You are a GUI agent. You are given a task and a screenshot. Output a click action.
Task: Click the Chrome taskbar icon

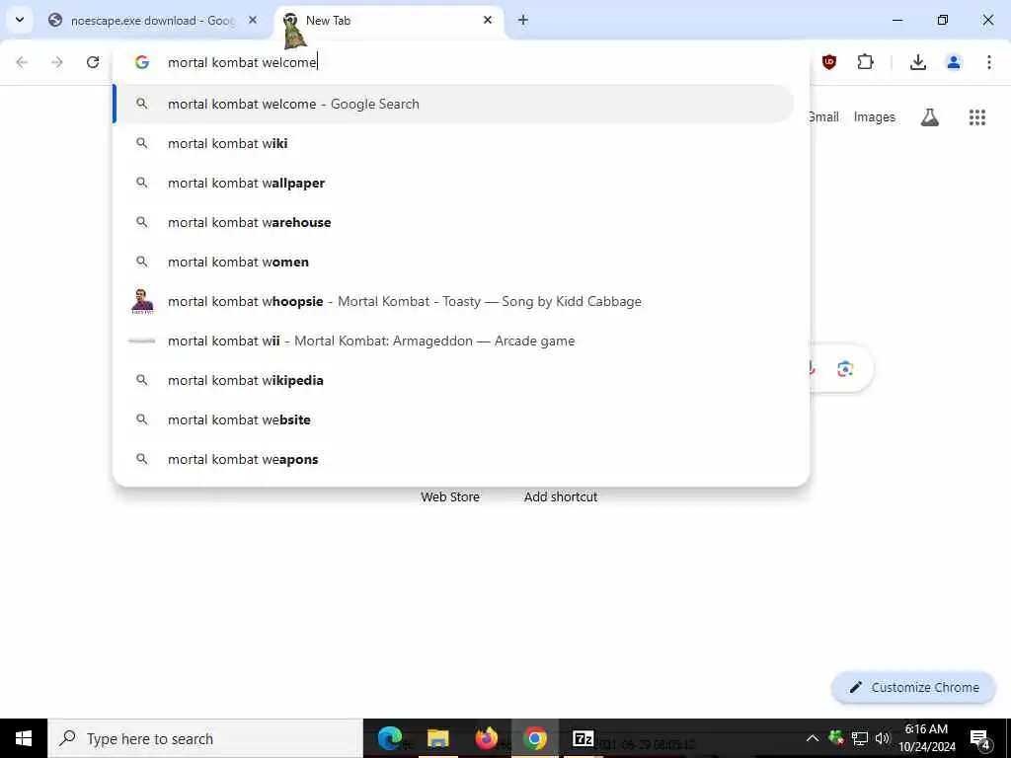pyautogui.click(x=534, y=738)
